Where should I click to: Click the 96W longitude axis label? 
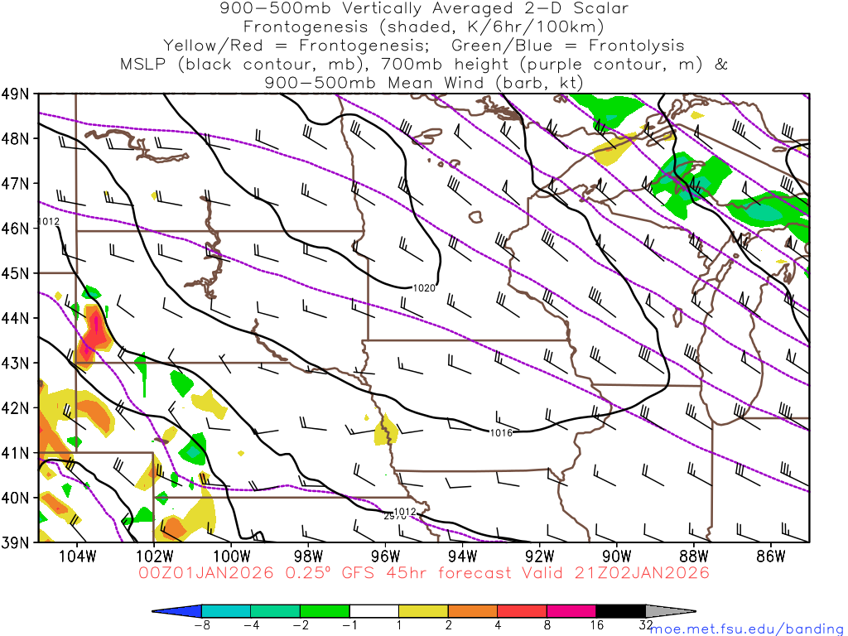[x=385, y=555]
